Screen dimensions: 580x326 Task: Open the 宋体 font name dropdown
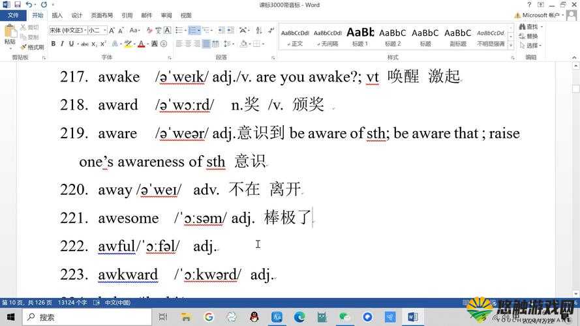tap(85, 30)
